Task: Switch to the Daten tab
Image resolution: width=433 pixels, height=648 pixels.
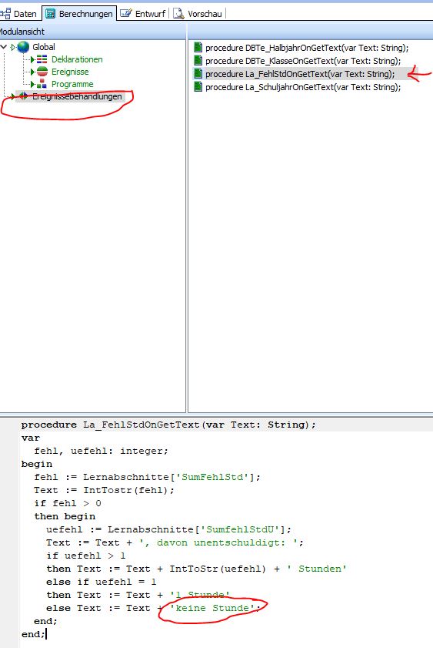Action: point(19,14)
